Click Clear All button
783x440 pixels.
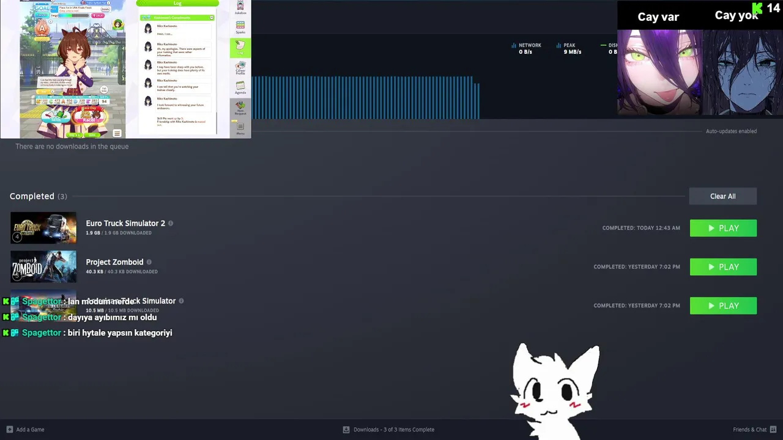pos(723,196)
